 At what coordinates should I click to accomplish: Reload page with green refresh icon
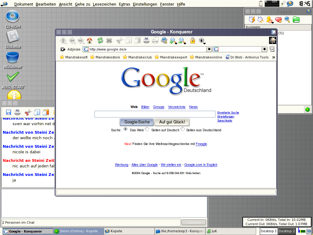(100, 40)
